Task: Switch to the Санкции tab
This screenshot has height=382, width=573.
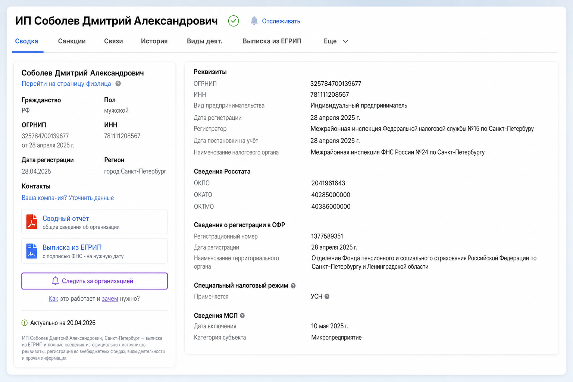Action: 72,41
